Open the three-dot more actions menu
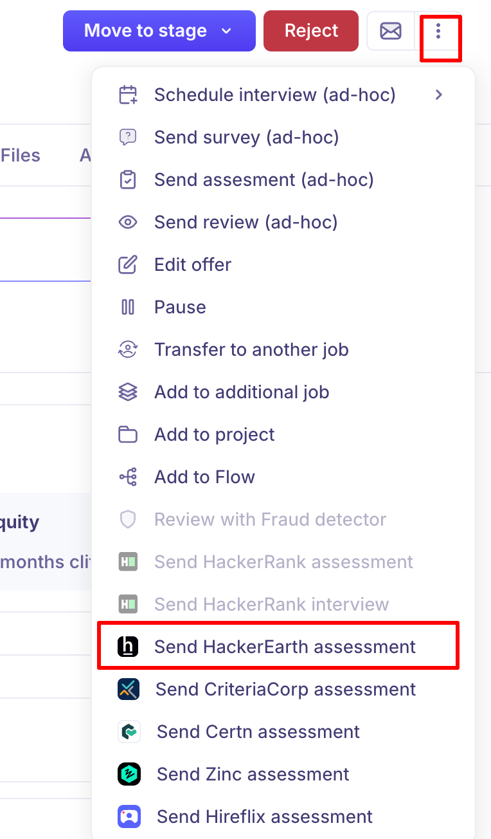This screenshot has height=839, width=491. pos(439,31)
